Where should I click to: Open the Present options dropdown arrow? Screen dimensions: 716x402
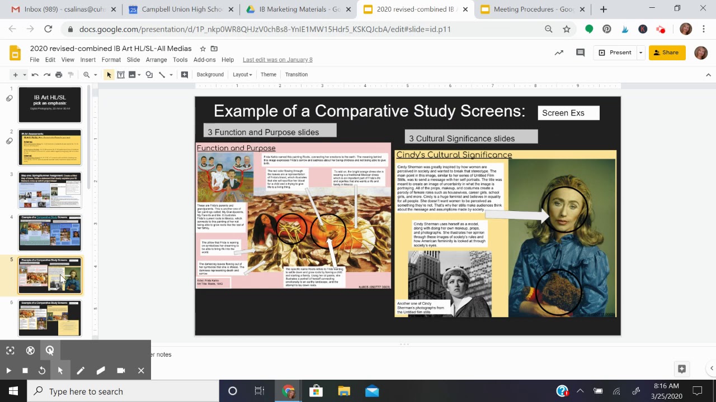pyautogui.click(x=640, y=52)
